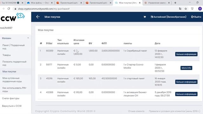Click the Выйти logout button
The width and height of the screenshot is (203, 114).
196,17
